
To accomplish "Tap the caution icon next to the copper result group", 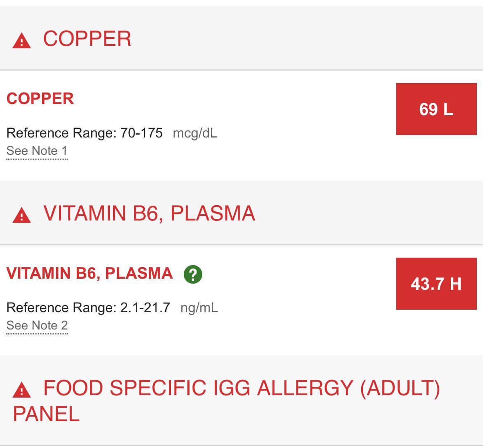I will click(21, 39).
